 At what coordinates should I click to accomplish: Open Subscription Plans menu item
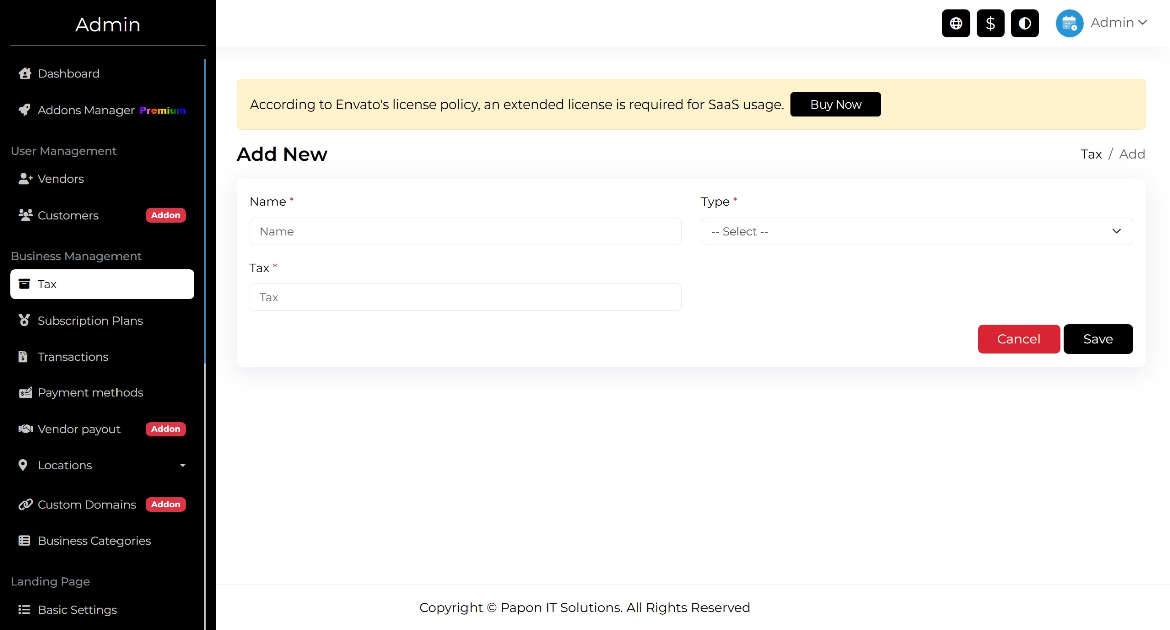point(90,321)
